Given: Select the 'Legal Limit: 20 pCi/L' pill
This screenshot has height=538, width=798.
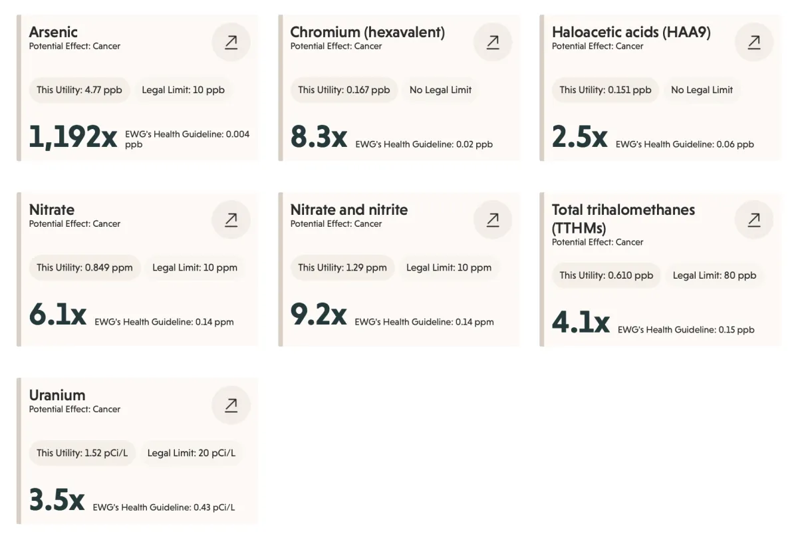Looking at the screenshot, I should coord(191,453).
